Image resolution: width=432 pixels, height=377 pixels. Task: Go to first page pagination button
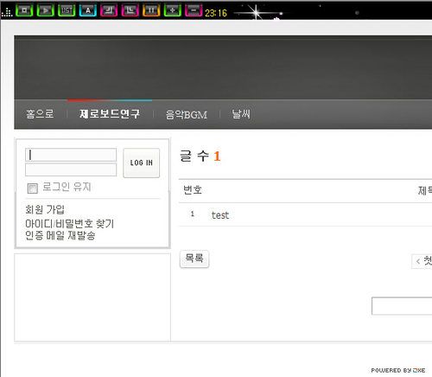(422, 261)
